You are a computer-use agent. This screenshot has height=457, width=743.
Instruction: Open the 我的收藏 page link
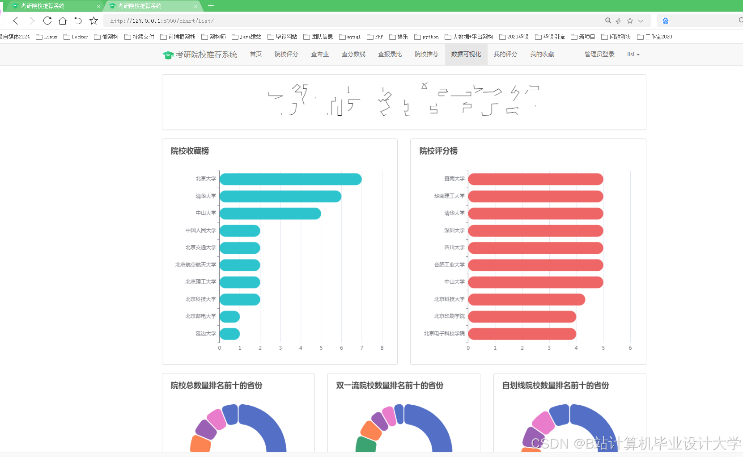542,54
